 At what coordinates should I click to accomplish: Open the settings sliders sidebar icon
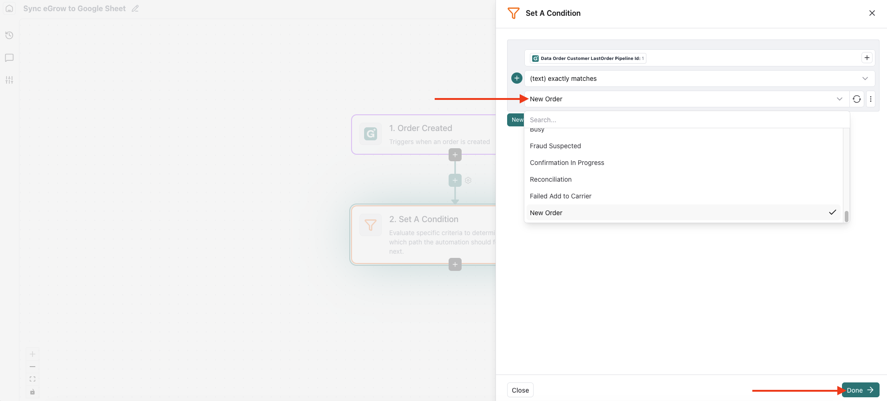[9, 80]
